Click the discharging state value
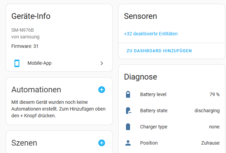The width and height of the screenshot is (226, 153). 207,111
